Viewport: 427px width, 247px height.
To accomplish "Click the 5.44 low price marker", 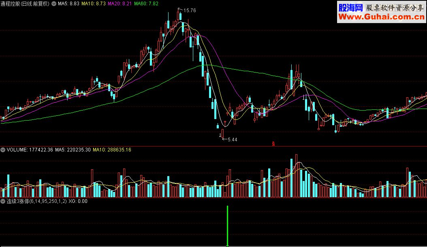I will coord(232,140).
